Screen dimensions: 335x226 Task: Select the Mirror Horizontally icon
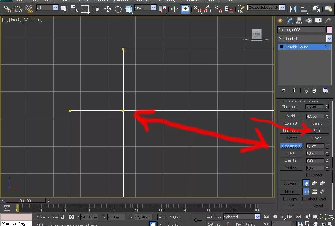point(306,192)
